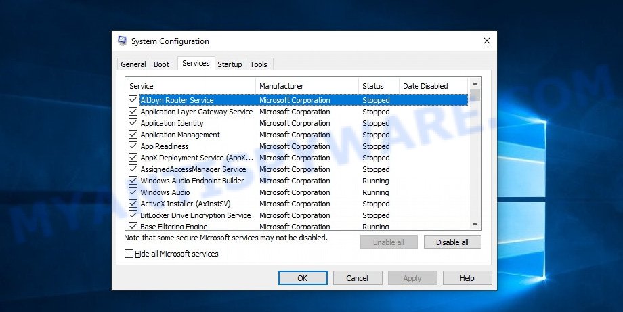
Task: Toggle the Windows Audio service checkbox
Action: point(133,192)
